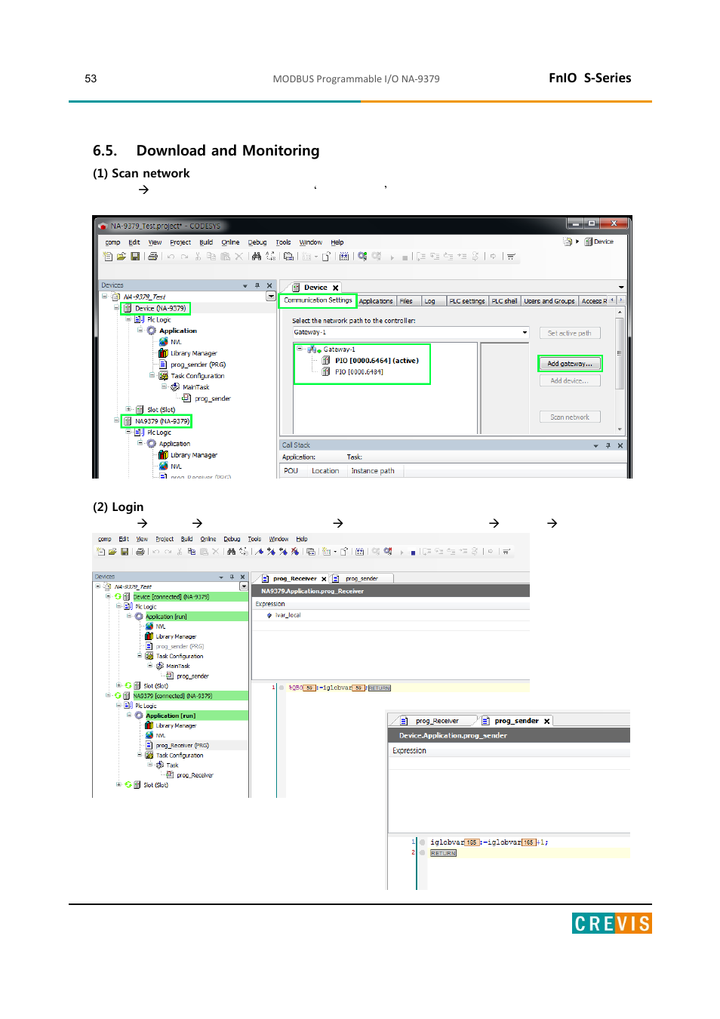
Task: Click Instance path column header in Call Stack
Action: click(x=373, y=471)
